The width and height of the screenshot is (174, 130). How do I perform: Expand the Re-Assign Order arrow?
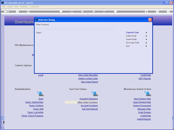point(146,43)
